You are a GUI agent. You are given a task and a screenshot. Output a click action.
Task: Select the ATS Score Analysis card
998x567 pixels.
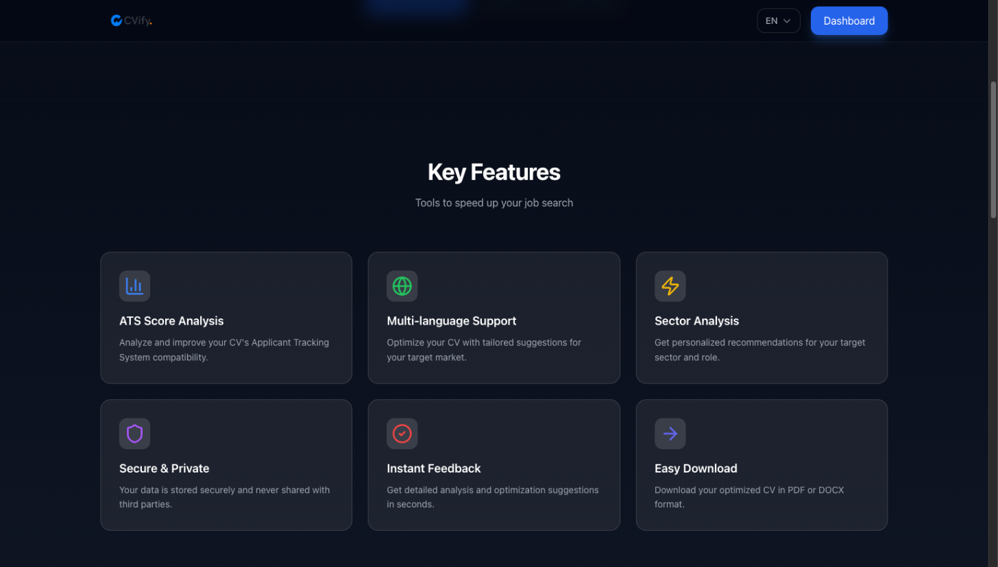[226, 317]
